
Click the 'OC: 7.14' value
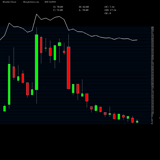109,7
